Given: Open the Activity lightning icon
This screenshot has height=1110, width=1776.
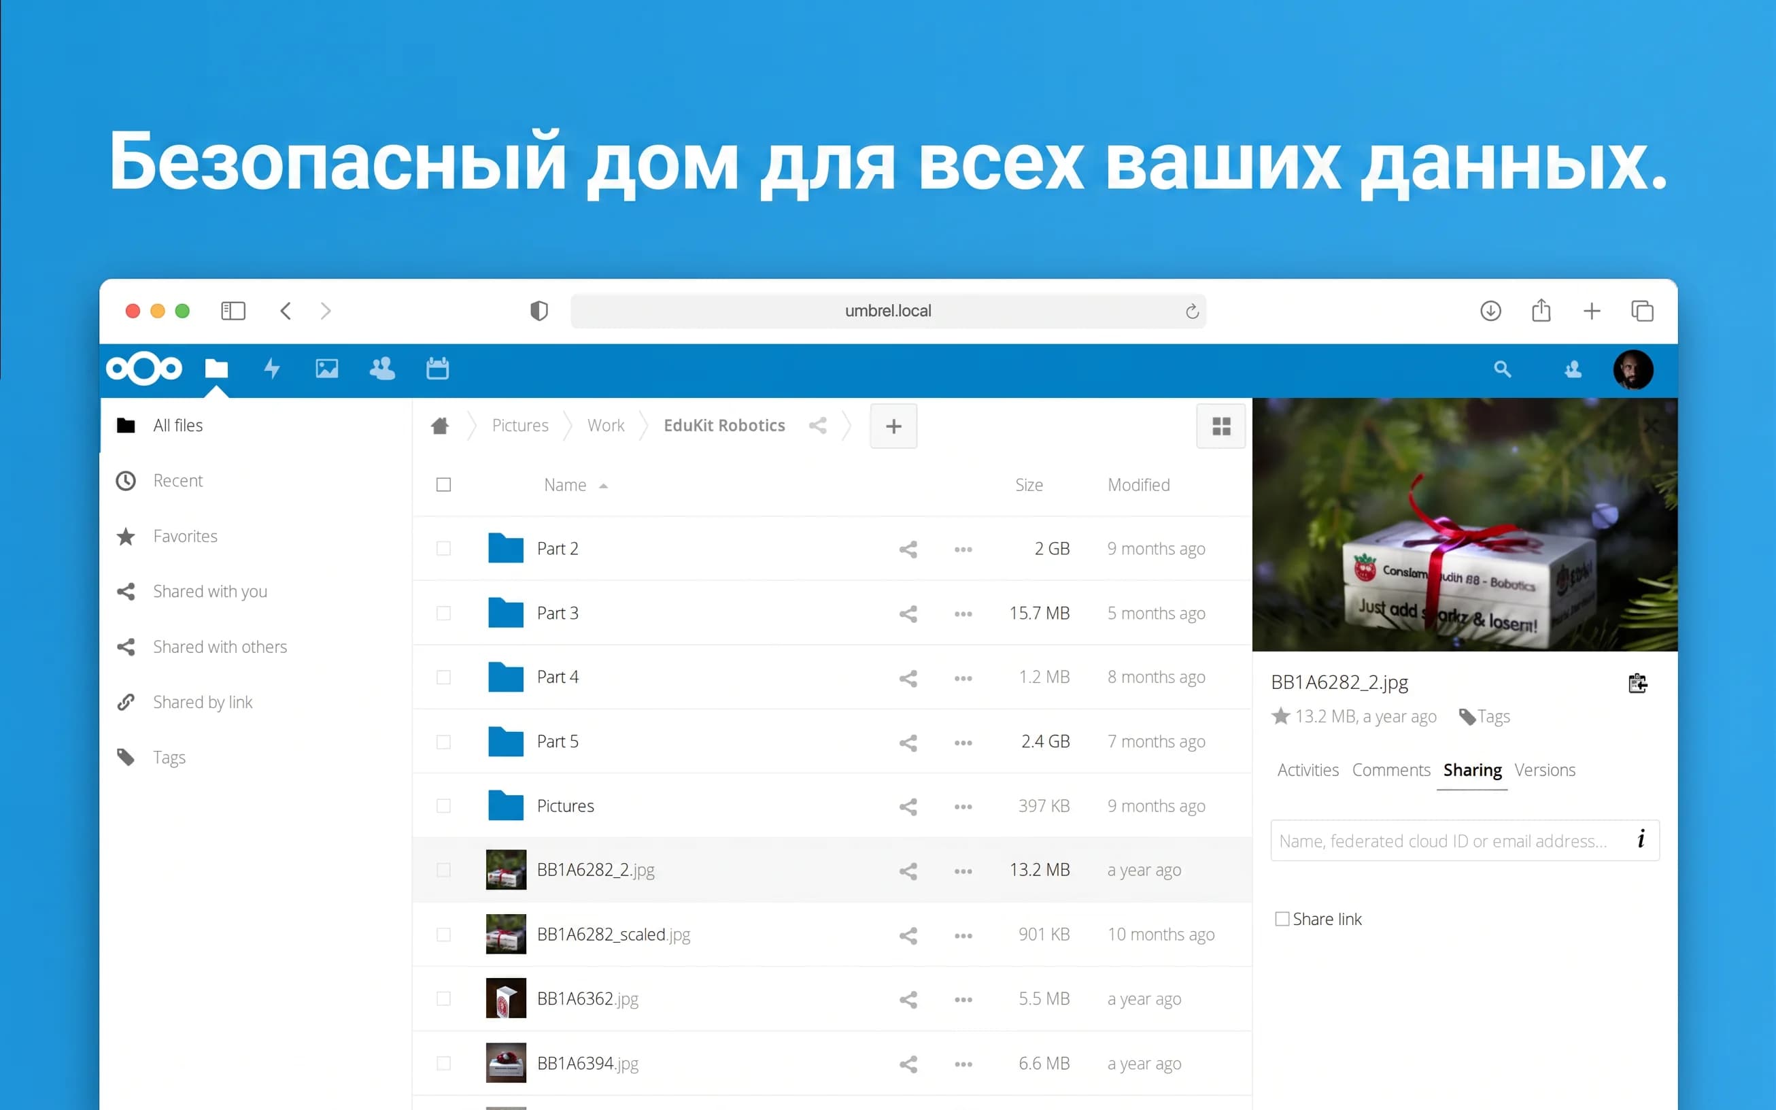Looking at the screenshot, I should tap(271, 369).
